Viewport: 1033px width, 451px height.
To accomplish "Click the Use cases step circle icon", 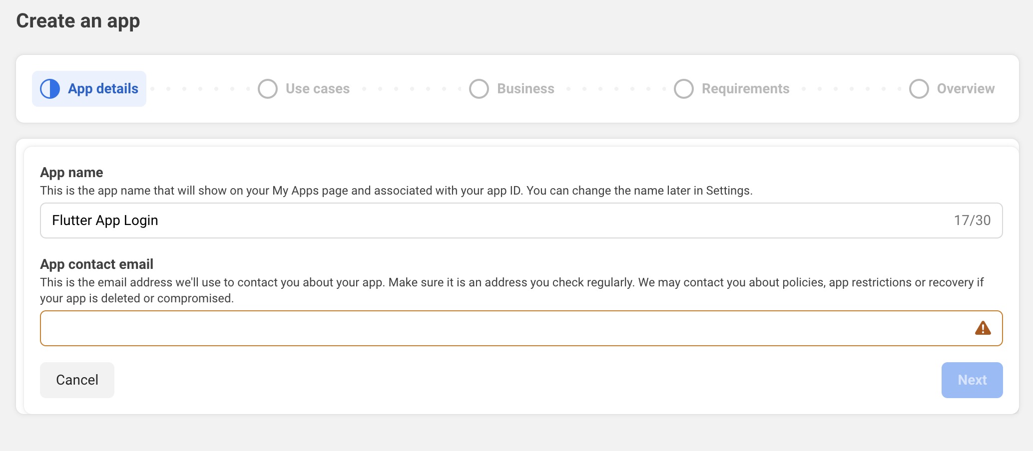I will [x=268, y=89].
